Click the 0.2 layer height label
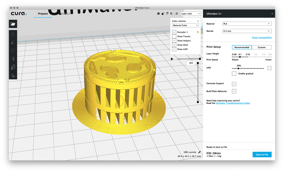The height and width of the screenshot is (172, 284). (256, 54)
